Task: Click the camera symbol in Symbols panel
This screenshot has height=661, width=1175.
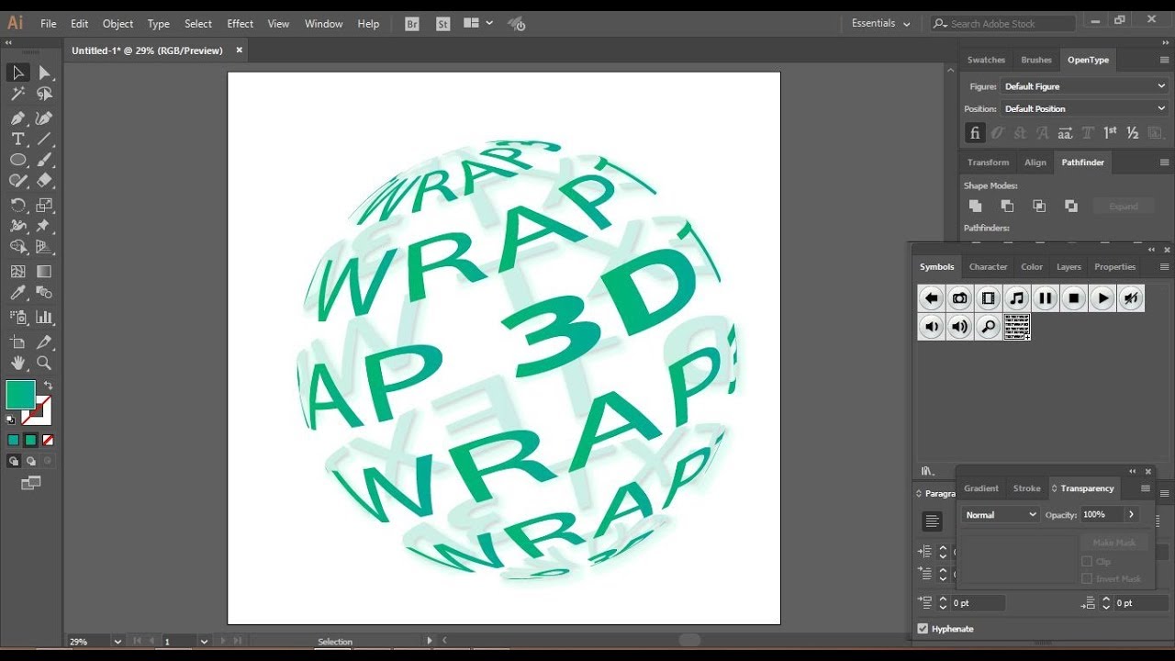Action: click(x=959, y=298)
